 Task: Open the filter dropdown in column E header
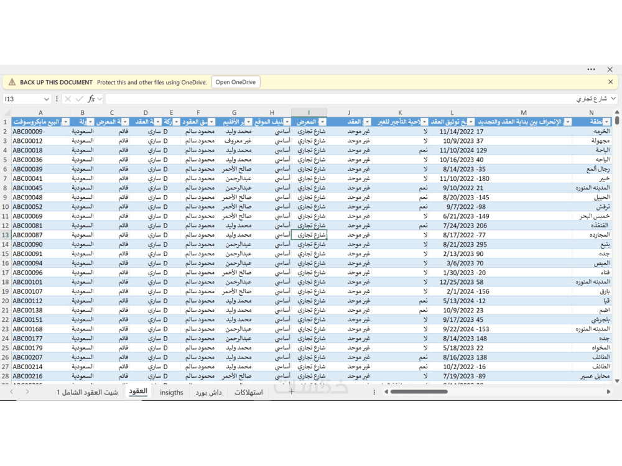[177, 122]
